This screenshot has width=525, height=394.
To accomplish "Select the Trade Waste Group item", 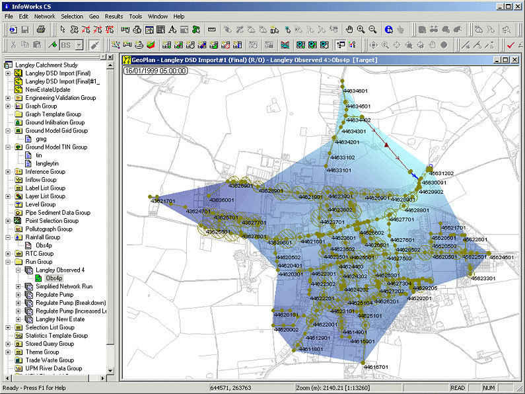I will click(x=50, y=360).
